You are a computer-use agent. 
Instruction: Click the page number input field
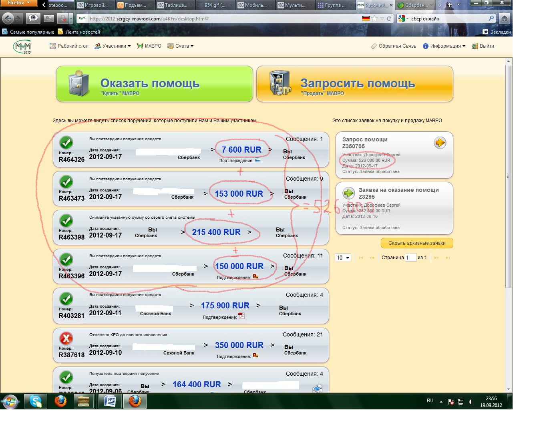410,258
